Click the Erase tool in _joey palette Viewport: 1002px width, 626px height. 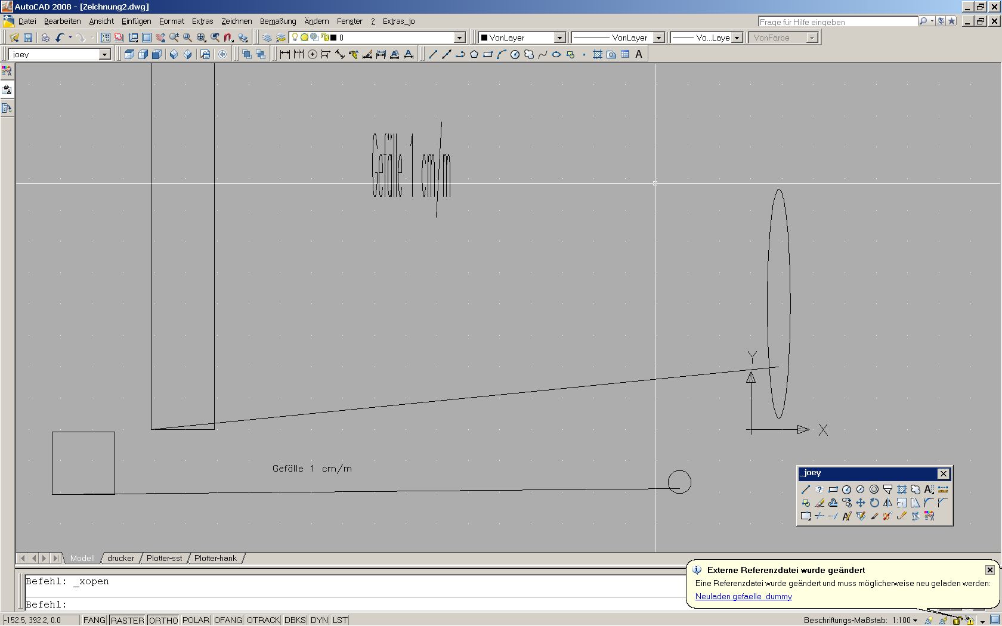point(819,503)
